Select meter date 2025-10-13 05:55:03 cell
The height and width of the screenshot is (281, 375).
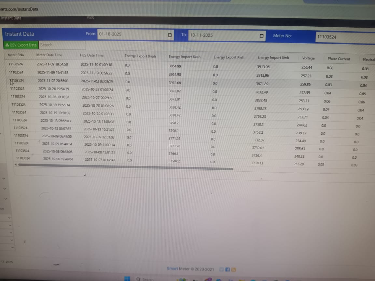tap(56, 121)
